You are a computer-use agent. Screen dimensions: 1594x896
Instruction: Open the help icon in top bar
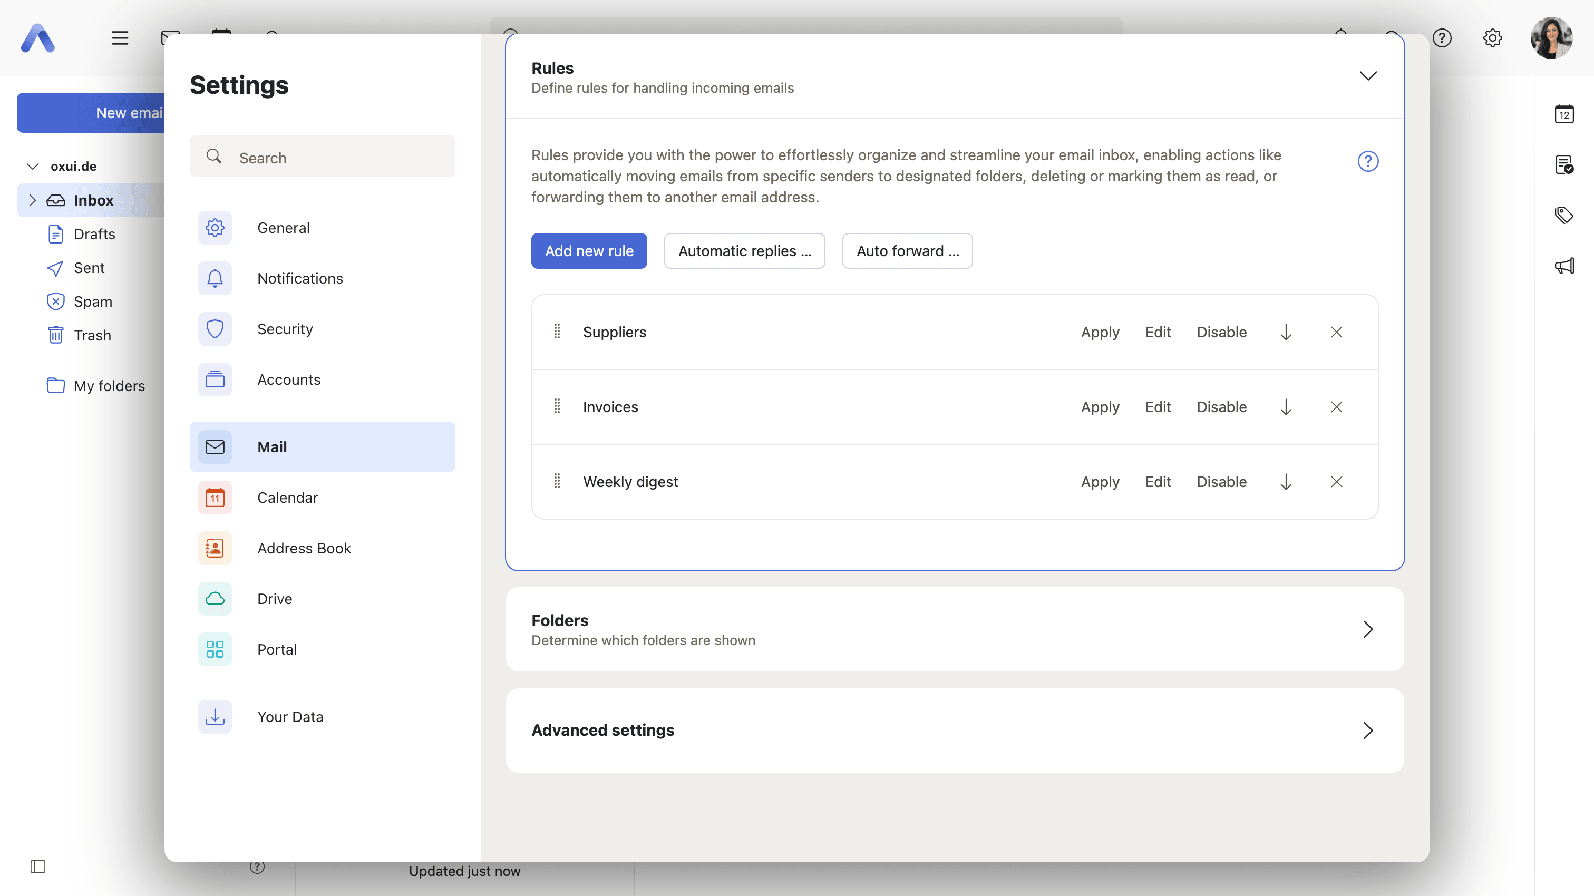tap(1442, 38)
